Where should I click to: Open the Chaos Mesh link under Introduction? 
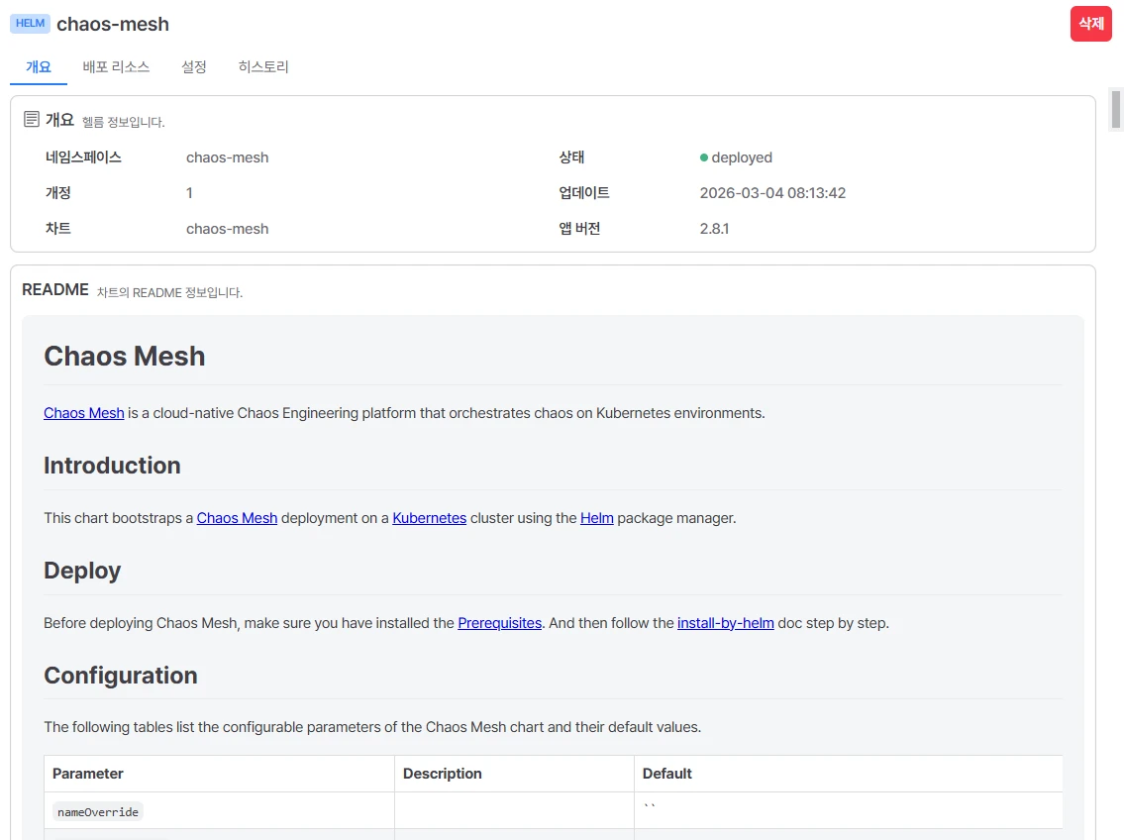tap(237, 518)
